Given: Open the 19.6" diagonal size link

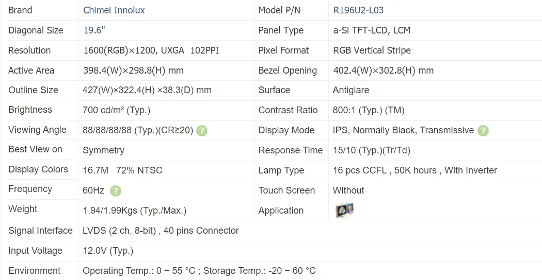Looking at the screenshot, I should pyautogui.click(x=94, y=30).
